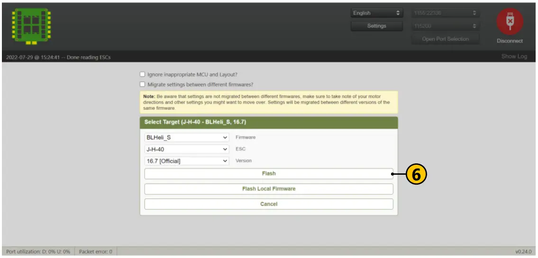Click the red USB Disconnect icon
Screen dimensions: 538x258
[x=510, y=21]
